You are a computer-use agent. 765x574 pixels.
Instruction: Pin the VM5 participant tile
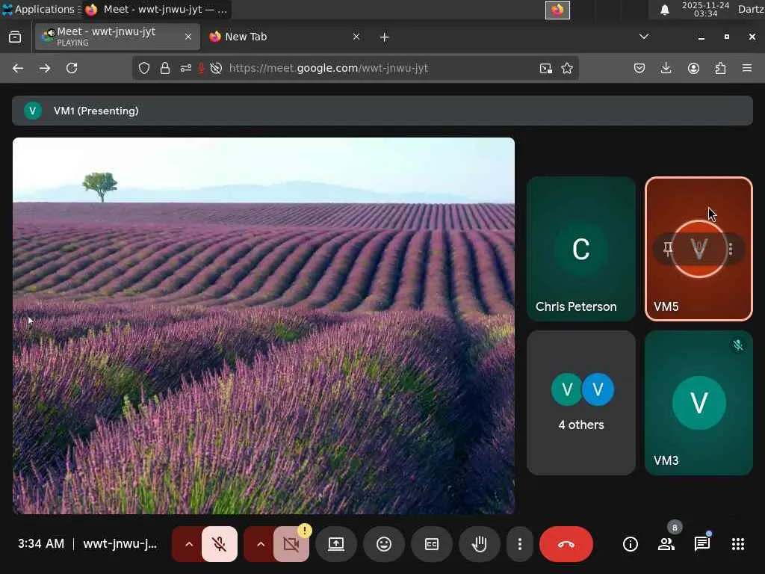(668, 249)
